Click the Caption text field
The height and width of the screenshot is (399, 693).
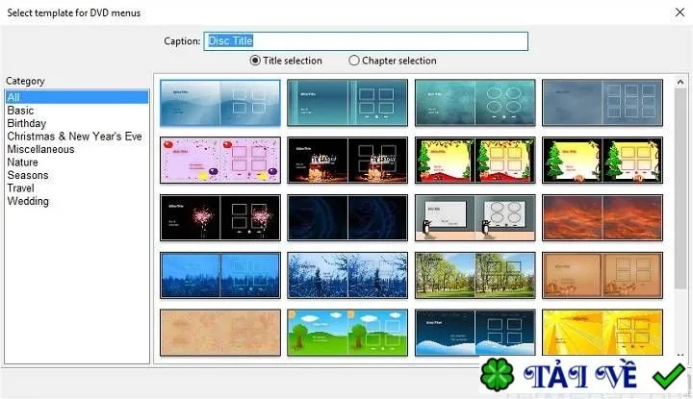point(366,41)
